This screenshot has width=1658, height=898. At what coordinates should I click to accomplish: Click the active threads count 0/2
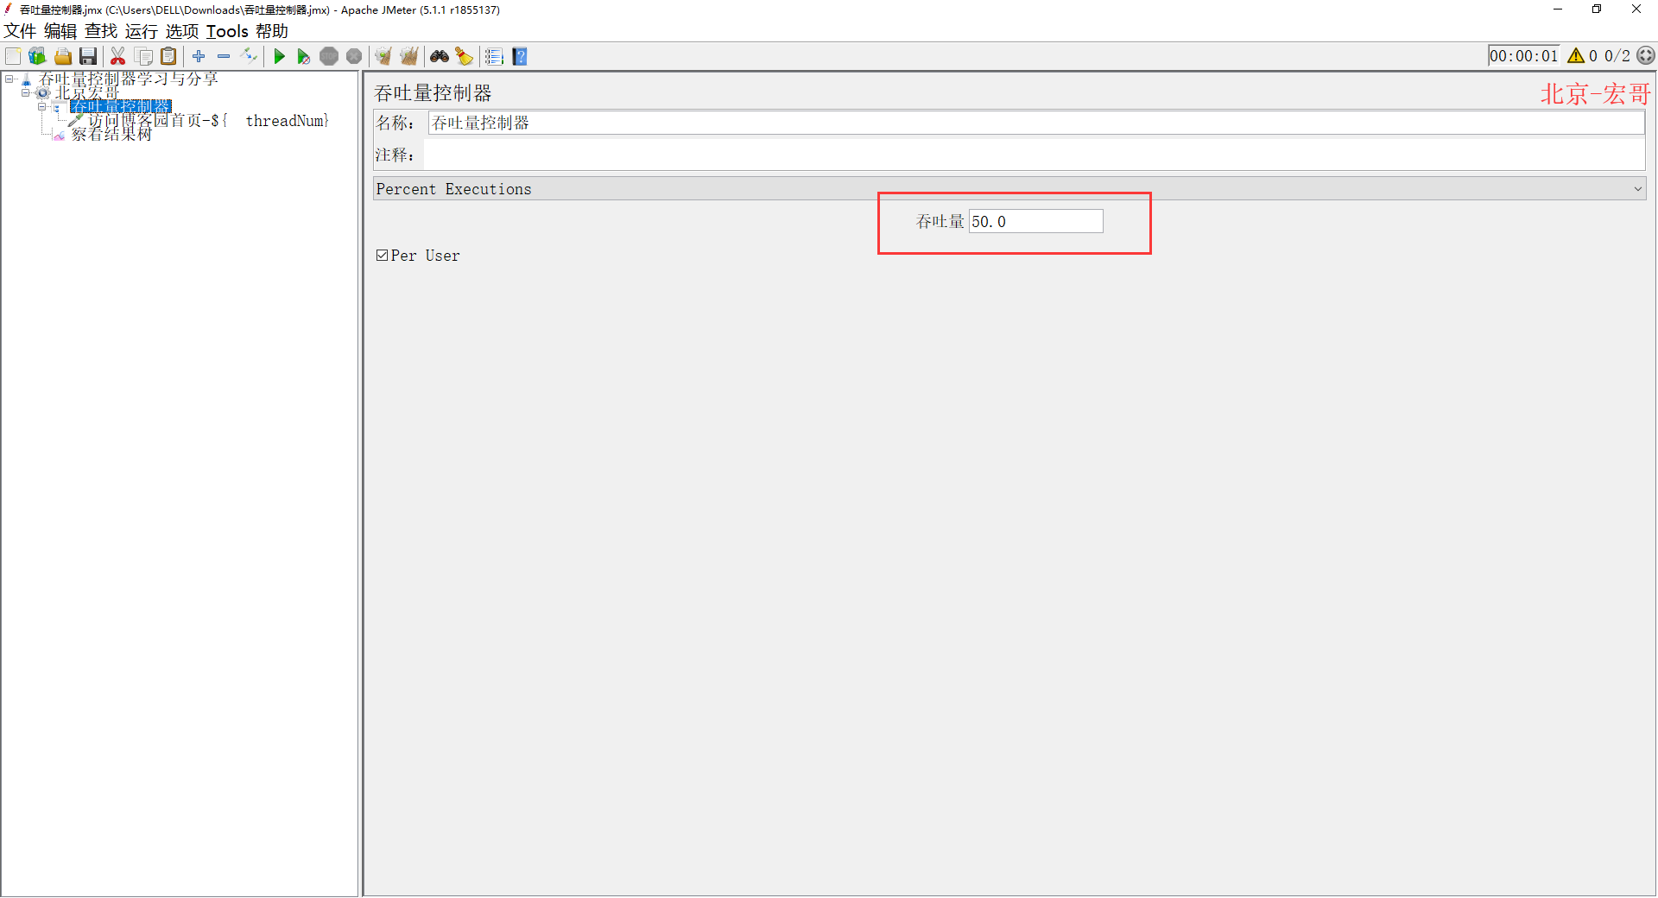point(1617,55)
